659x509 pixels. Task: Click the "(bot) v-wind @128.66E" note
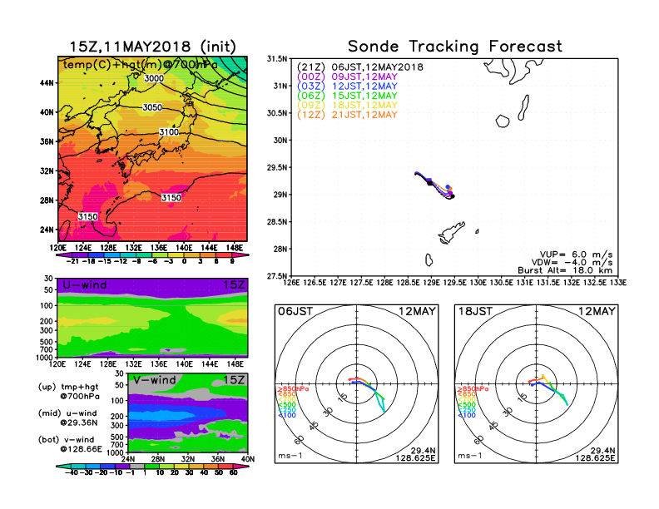(70, 444)
